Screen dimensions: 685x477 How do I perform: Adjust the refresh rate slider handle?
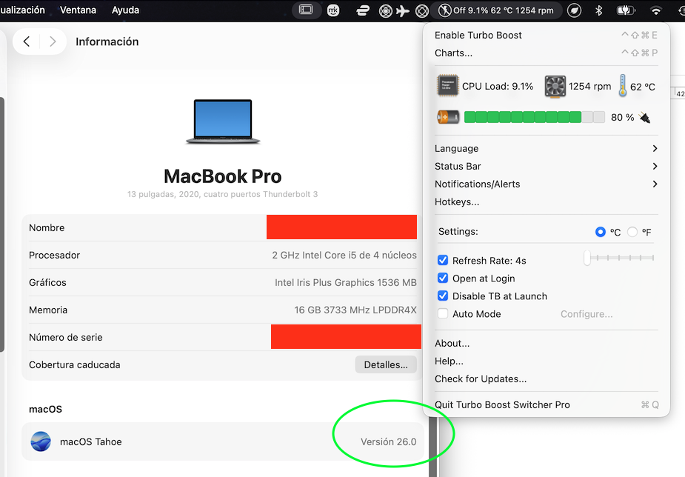pyautogui.click(x=587, y=258)
